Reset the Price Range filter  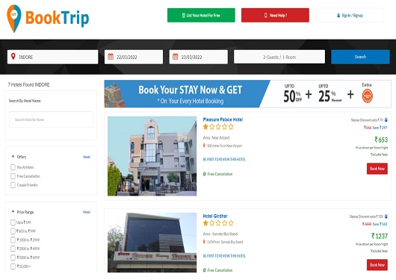click(x=87, y=212)
